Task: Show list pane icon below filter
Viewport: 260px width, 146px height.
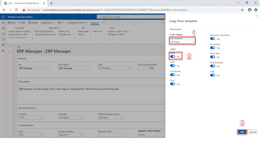Action: click(9, 52)
